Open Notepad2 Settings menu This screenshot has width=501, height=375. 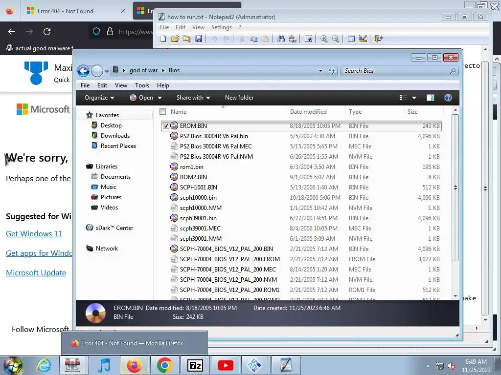click(222, 27)
